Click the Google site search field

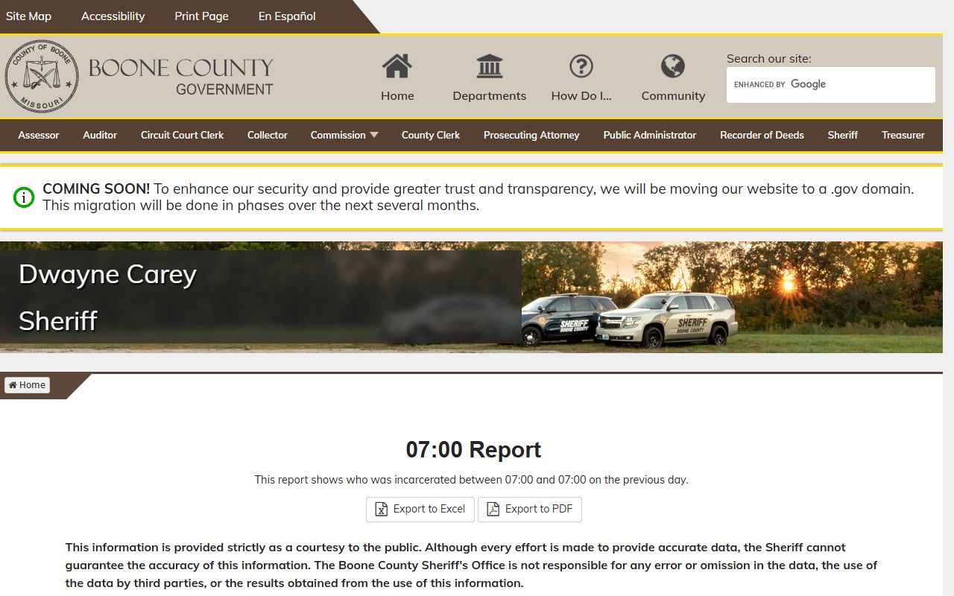[831, 85]
